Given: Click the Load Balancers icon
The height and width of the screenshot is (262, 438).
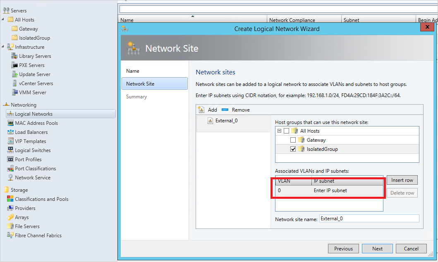Looking at the screenshot, I should 10,132.
